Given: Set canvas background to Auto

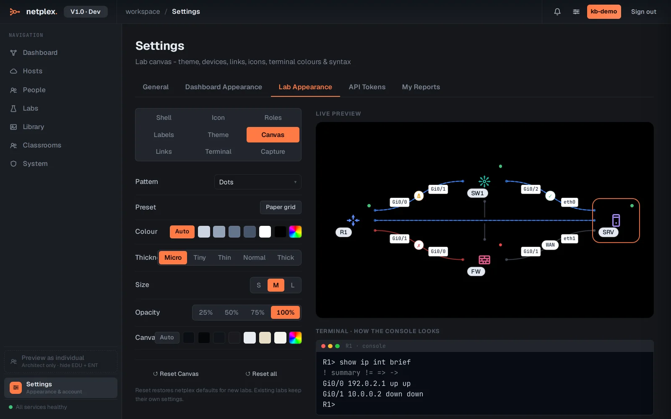Looking at the screenshot, I should 167,338.
